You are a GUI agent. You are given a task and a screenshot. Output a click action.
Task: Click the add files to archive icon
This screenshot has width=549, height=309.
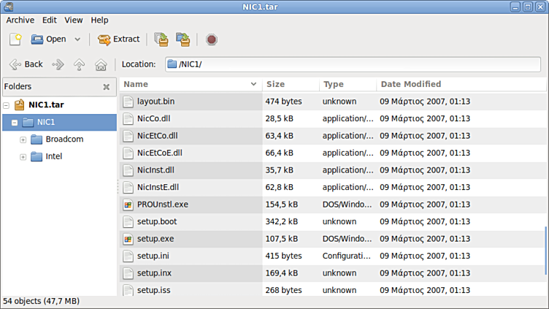tap(161, 39)
